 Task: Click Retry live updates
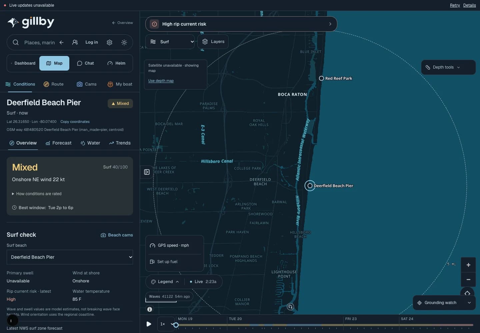(x=455, y=5)
